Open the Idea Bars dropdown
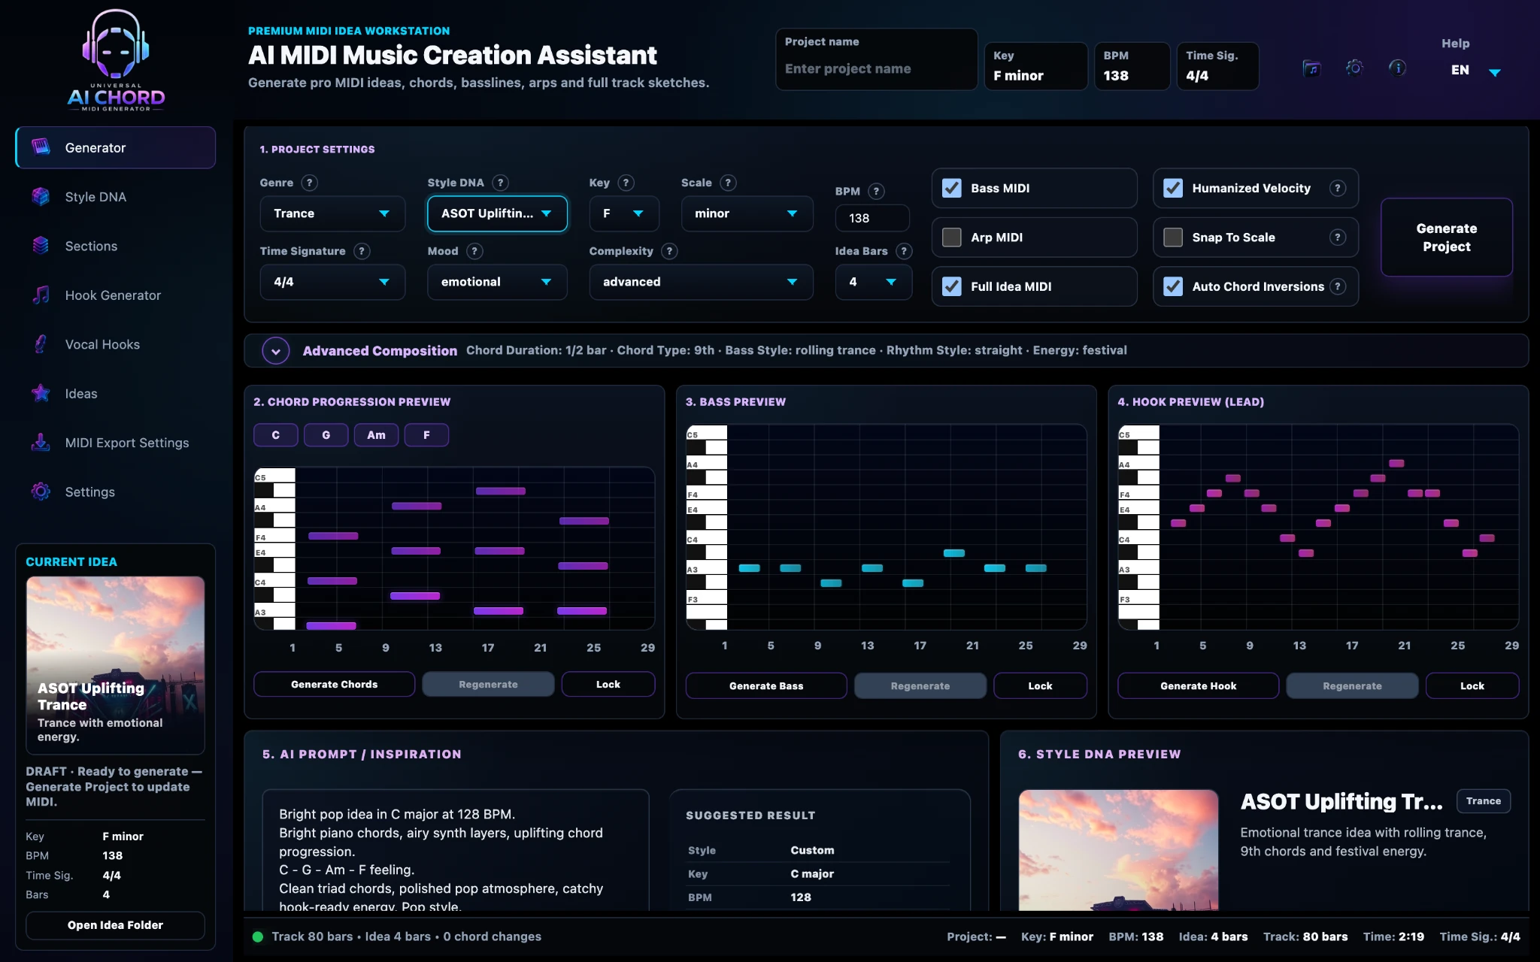Viewport: 1540px width, 962px height. pos(873,282)
